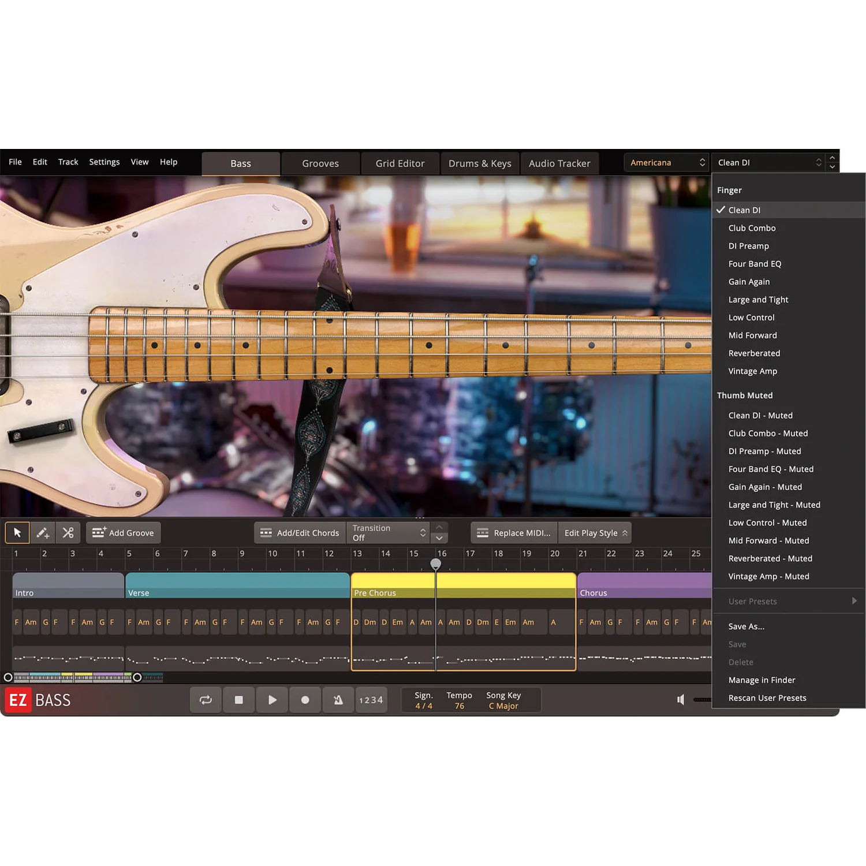Toggle the metronome
The image size is (866, 866).
(338, 700)
